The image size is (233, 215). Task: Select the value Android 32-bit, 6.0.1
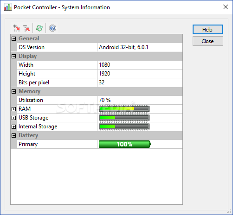(123, 47)
